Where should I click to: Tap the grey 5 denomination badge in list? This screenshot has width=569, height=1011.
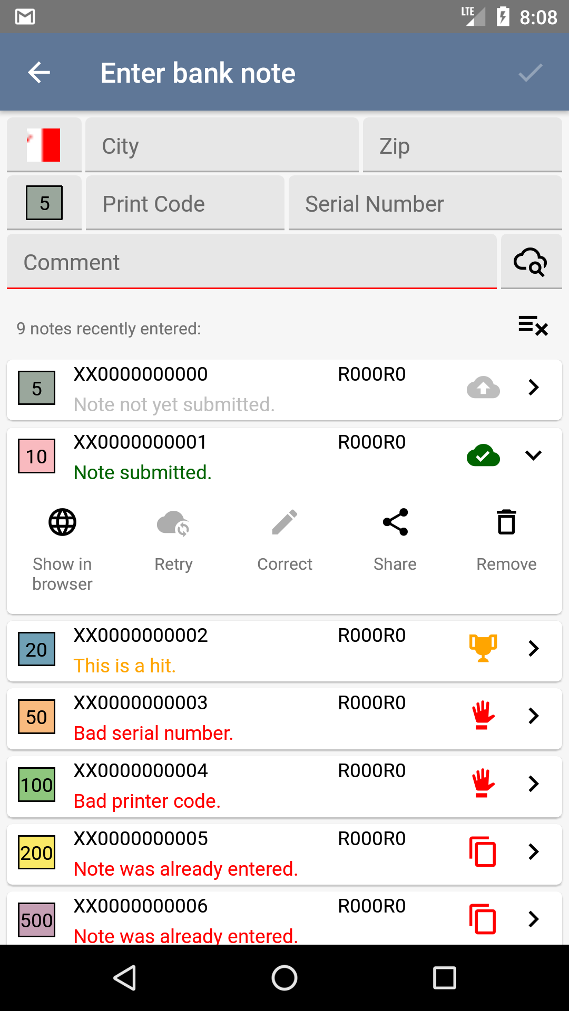click(36, 388)
